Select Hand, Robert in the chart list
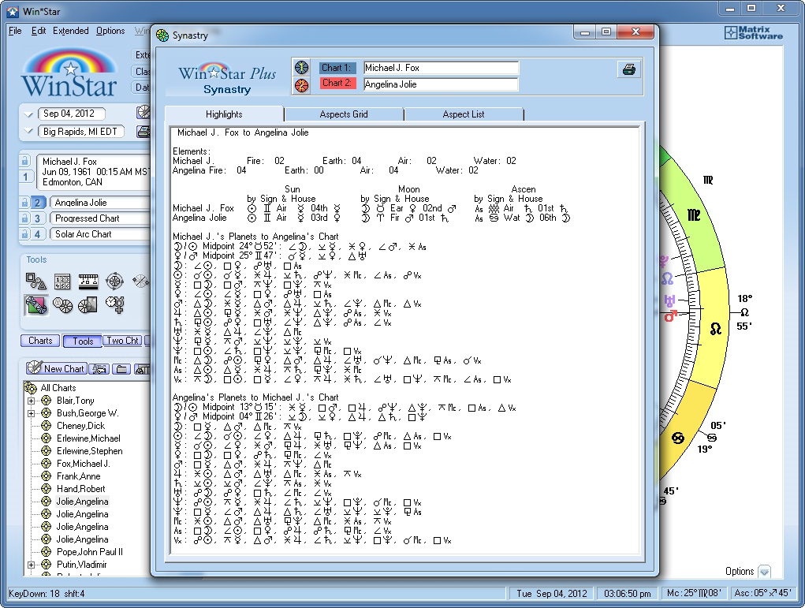 pos(80,489)
